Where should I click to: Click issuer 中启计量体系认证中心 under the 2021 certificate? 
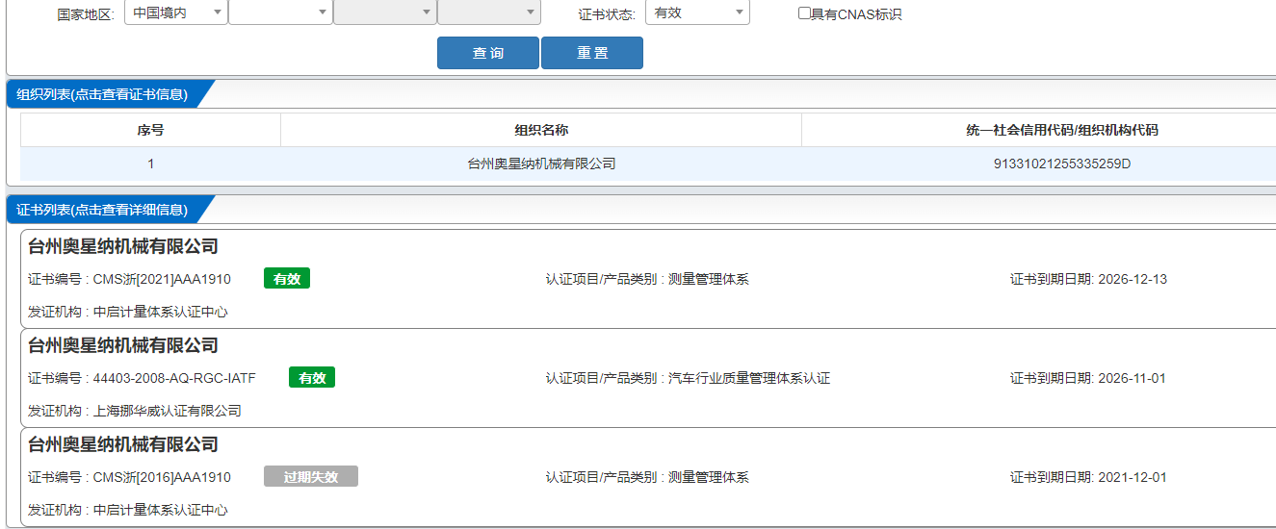coord(161,312)
